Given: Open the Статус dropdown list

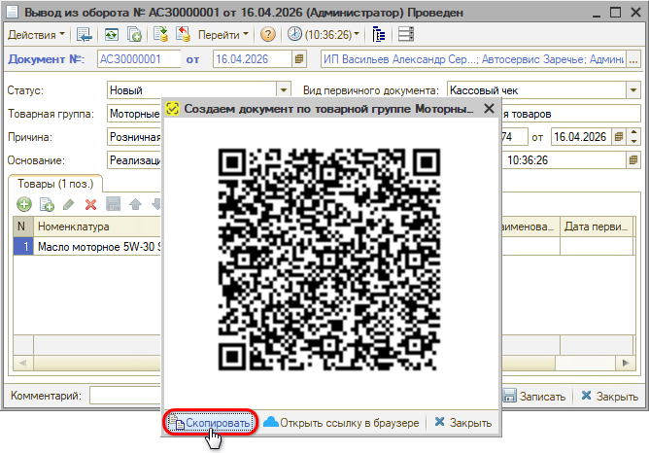Looking at the screenshot, I should point(284,89).
